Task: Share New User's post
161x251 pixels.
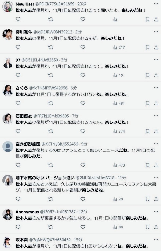Action: (156, 19)
